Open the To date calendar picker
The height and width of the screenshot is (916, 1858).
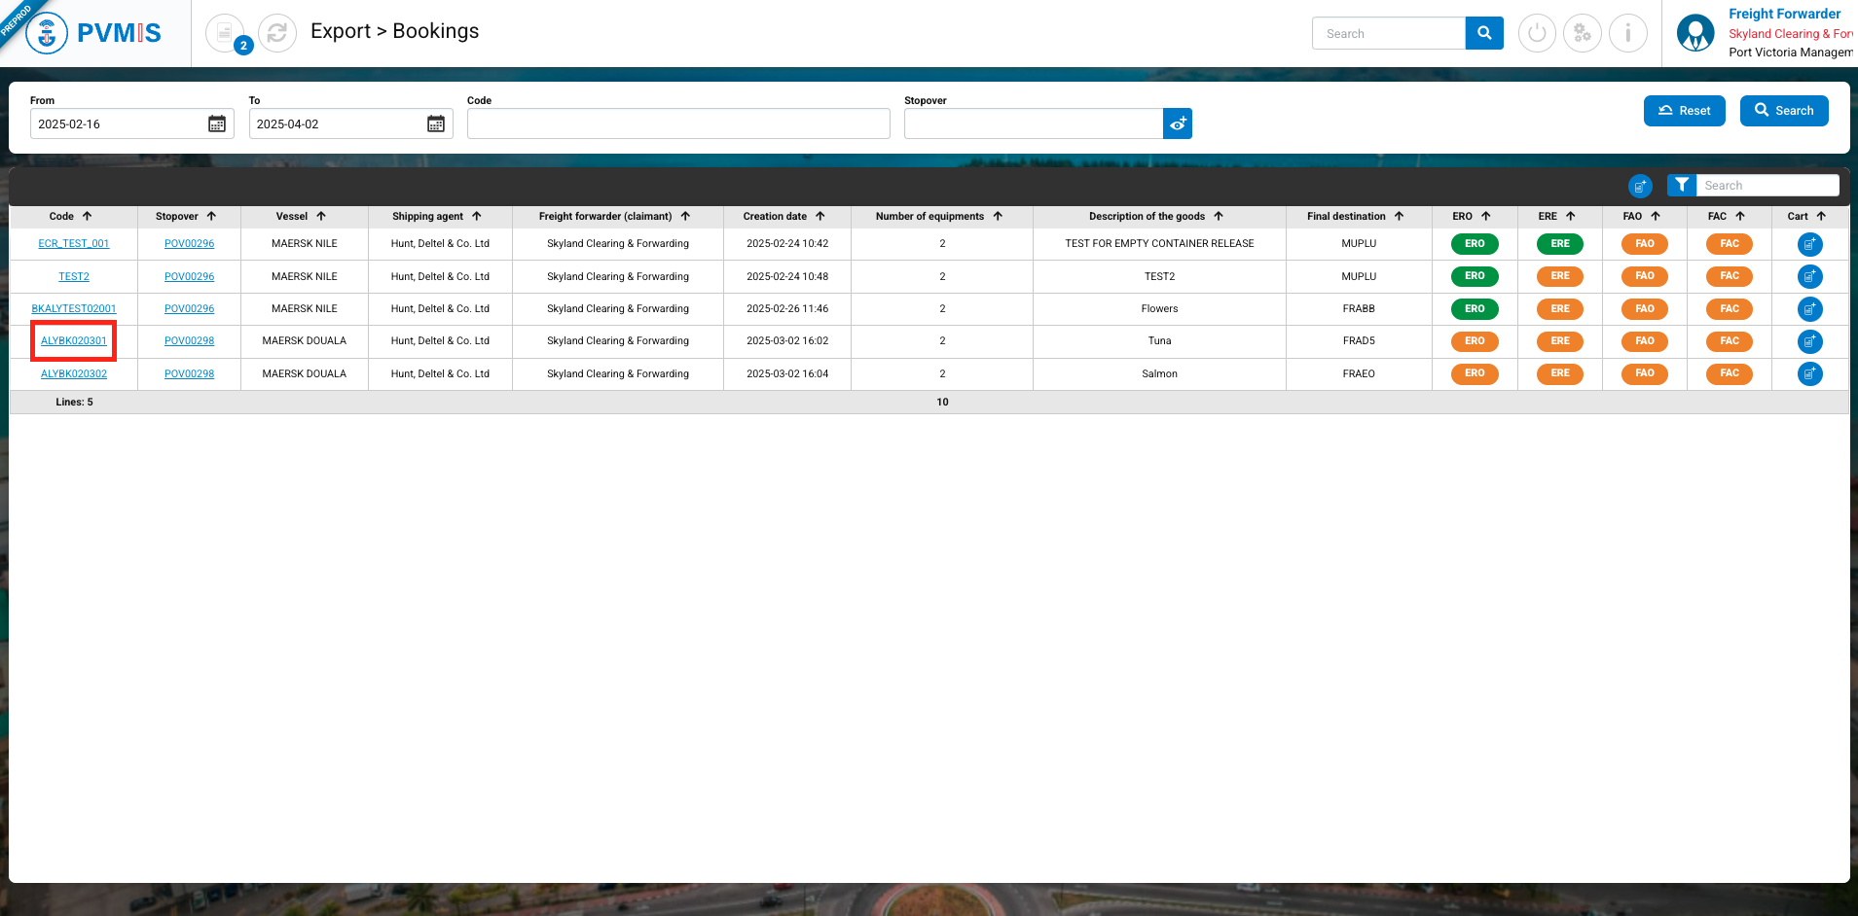coord(436,123)
